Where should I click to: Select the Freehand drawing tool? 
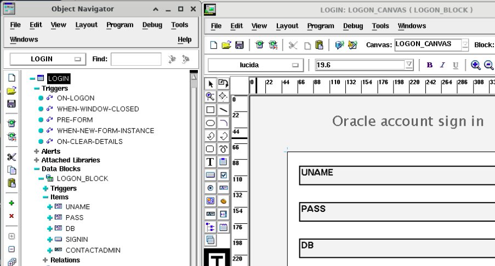pyautogui.click(x=223, y=149)
